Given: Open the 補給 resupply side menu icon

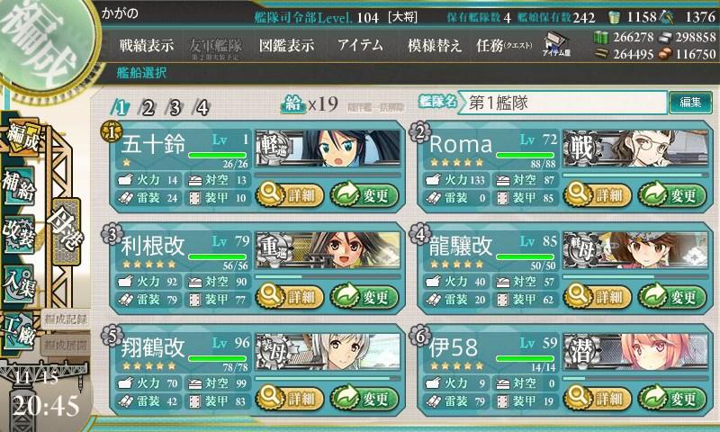Looking at the screenshot, I should tap(19, 185).
